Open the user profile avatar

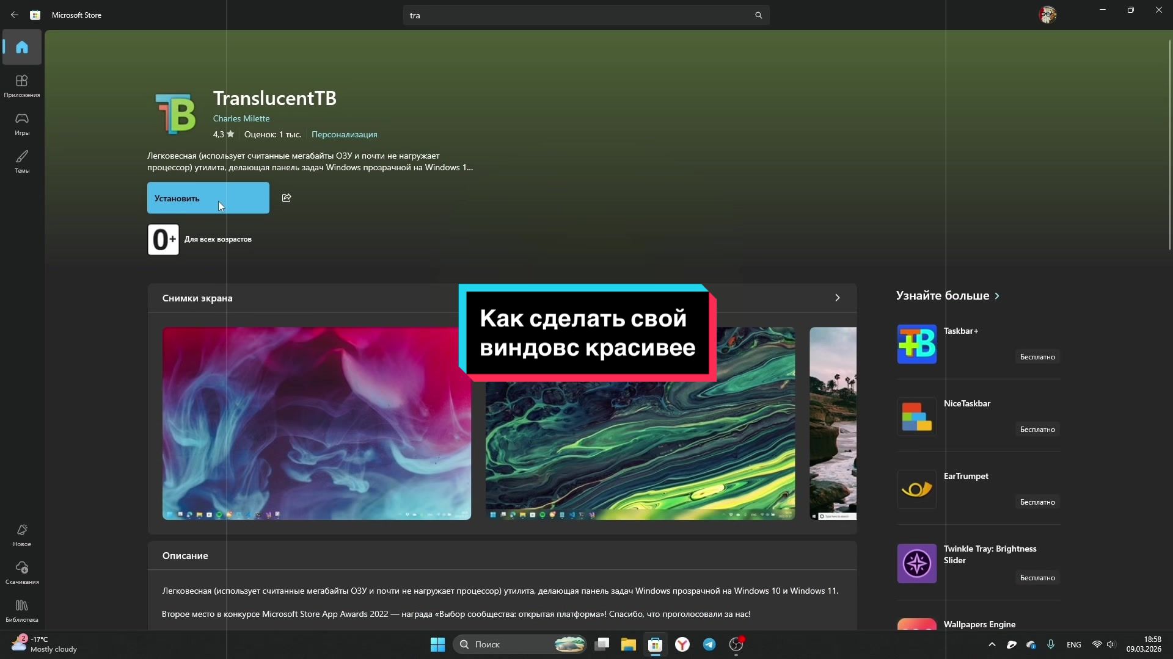click(1048, 15)
